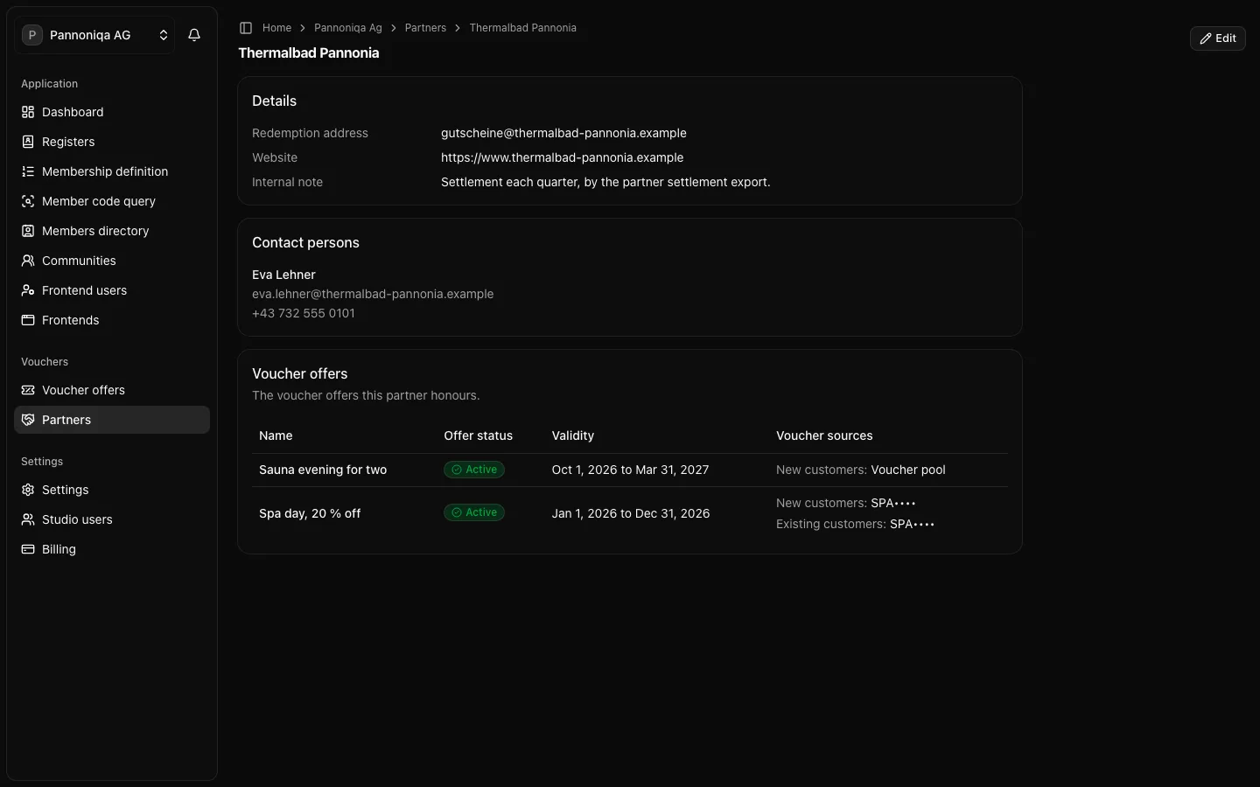The height and width of the screenshot is (787, 1260).
Task: Click the Active badge for Spa day
Action: click(474, 512)
